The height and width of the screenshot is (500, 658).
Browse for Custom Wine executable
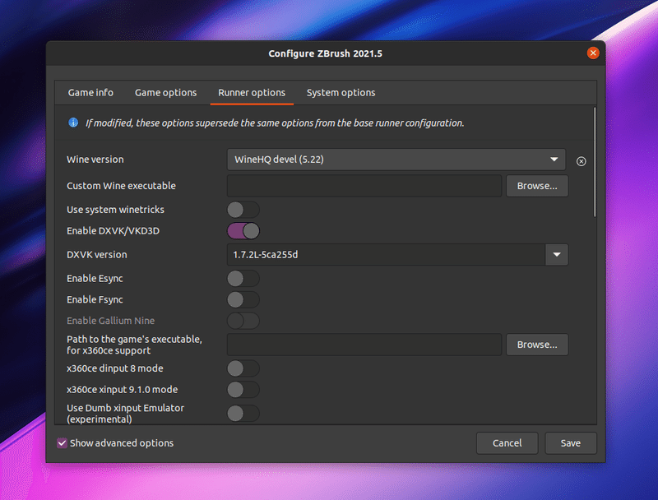tap(537, 186)
